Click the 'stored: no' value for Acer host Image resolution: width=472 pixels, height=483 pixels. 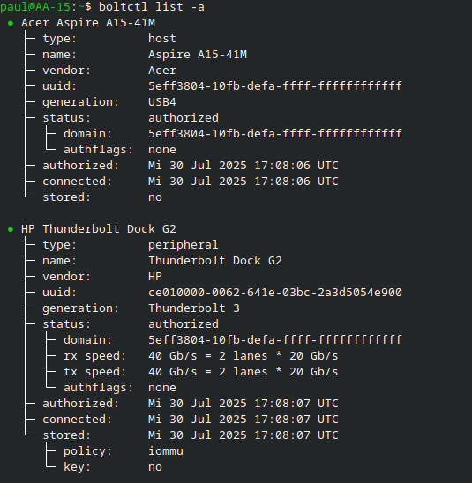(x=155, y=197)
